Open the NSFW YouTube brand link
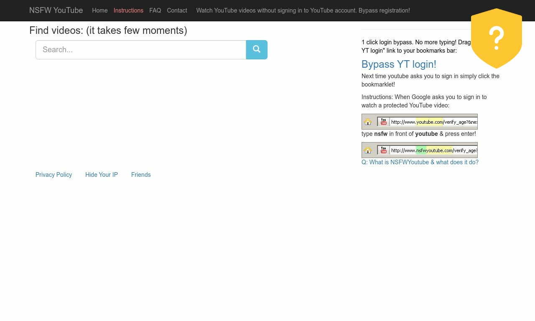This screenshot has height=321, width=535. (56, 10)
